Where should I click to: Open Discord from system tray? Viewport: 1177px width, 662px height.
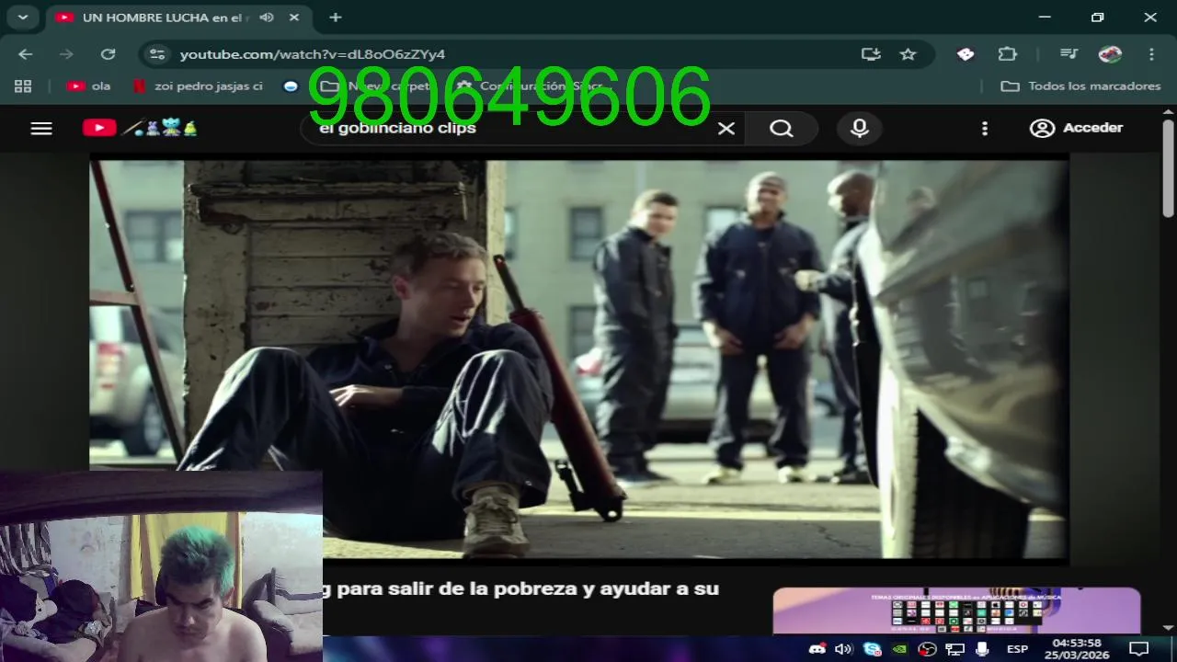tap(817, 649)
